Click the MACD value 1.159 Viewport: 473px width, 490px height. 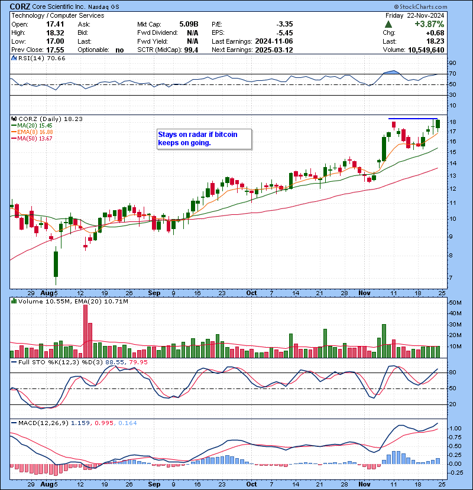[80, 423]
